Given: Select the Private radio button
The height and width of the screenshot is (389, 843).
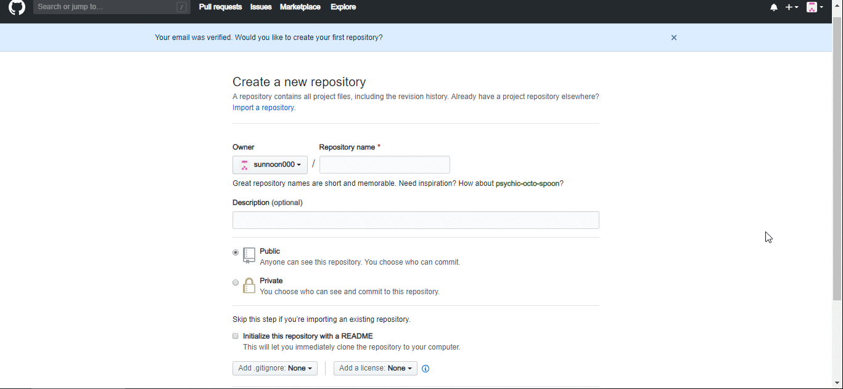Looking at the screenshot, I should tap(236, 283).
